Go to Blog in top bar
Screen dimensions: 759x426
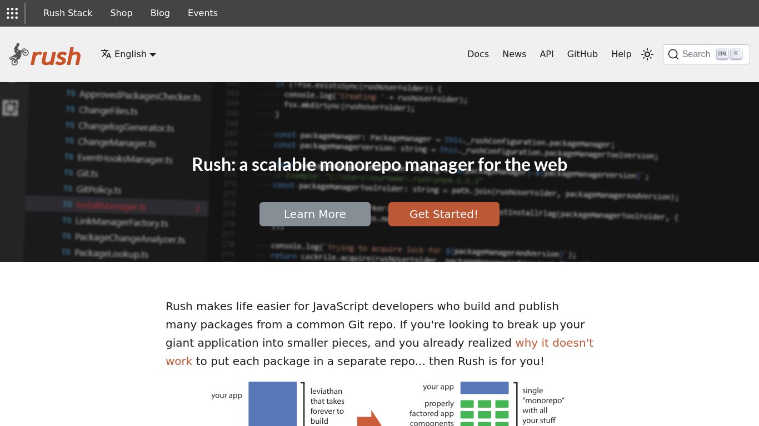(x=160, y=13)
